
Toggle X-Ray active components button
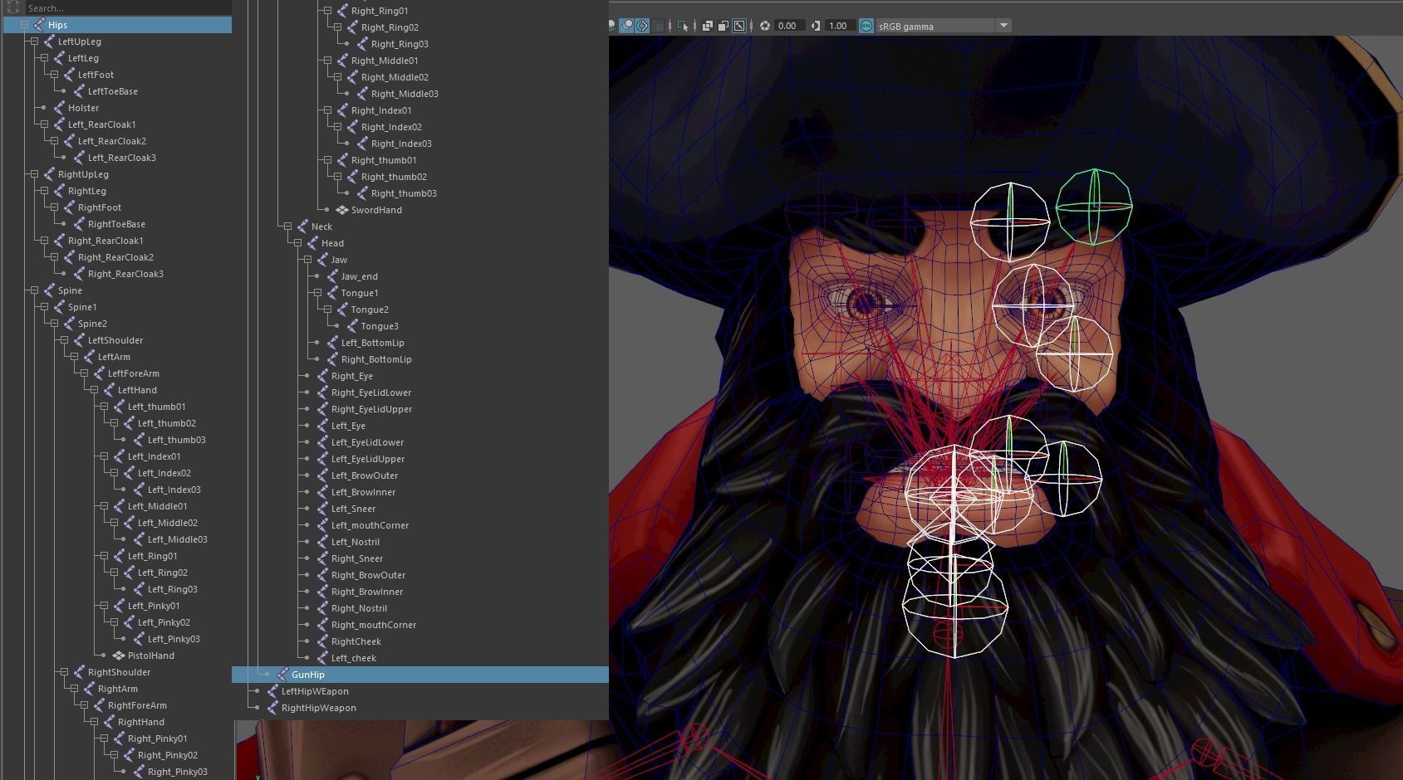pyautogui.click(x=724, y=26)
